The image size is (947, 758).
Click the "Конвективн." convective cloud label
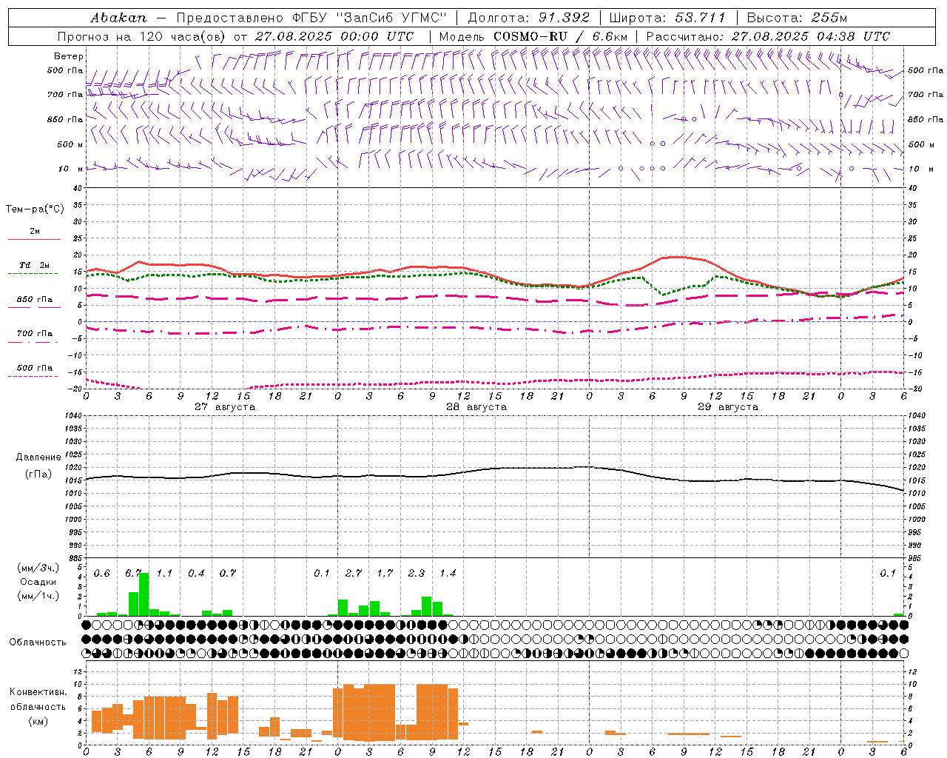coord(38,692)
